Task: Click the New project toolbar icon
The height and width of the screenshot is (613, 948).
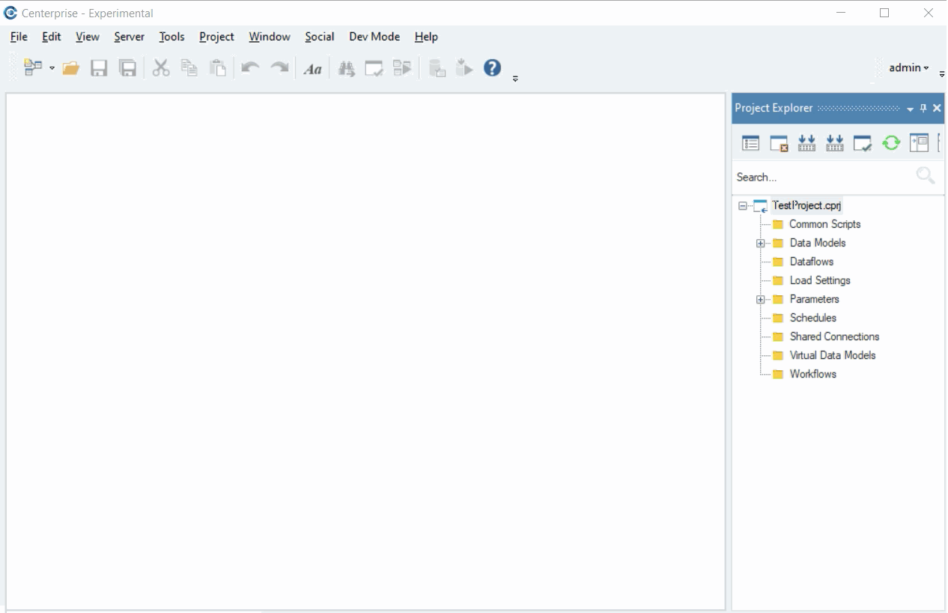Action: pyautogui.click(x=32, y=68)
